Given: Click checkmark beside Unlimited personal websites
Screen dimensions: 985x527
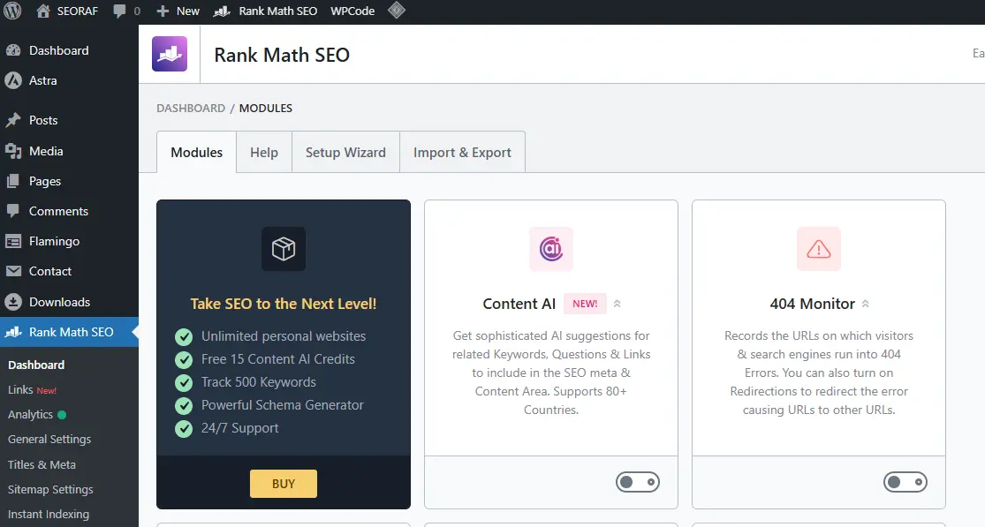Looking at the screenshot, I should [x=184, y=337].
